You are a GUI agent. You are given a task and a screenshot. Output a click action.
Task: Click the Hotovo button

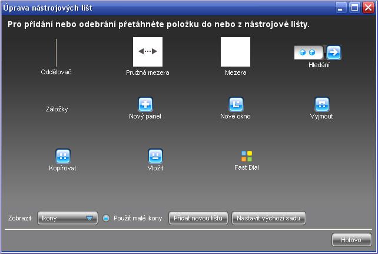click(x=352, y=240)
